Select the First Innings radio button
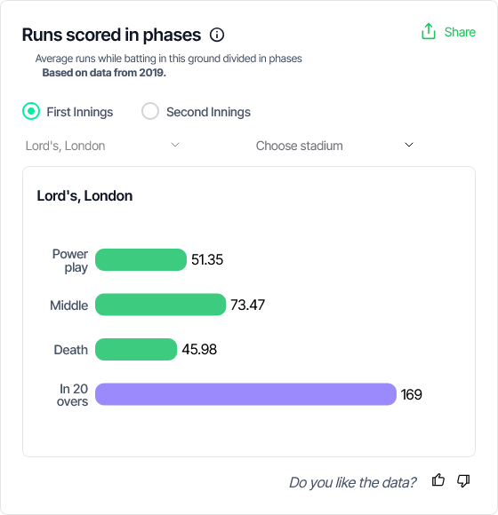 [x=31, y=111]
